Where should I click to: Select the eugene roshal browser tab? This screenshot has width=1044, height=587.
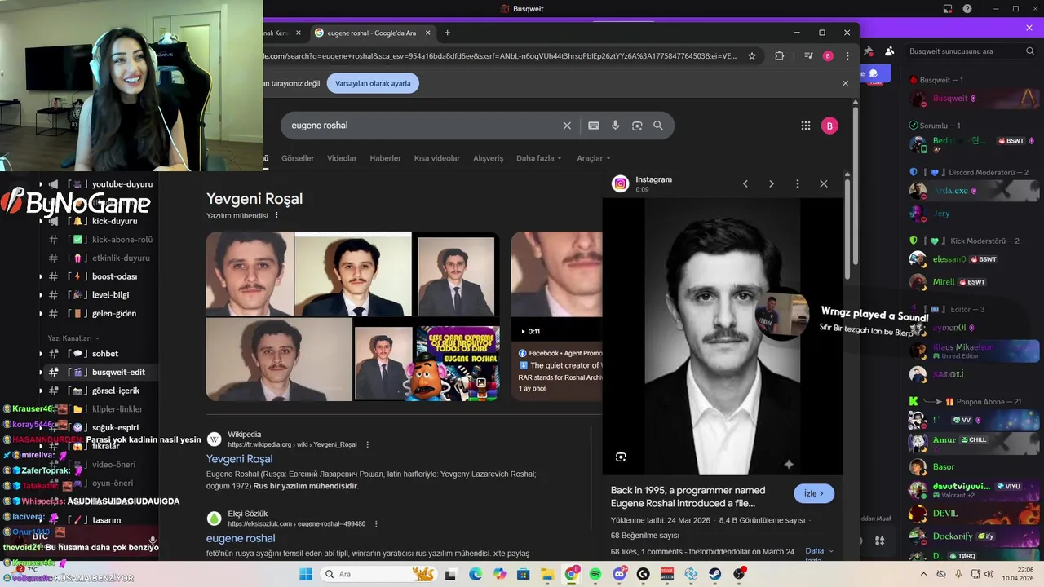pyautogui.click(x=372, y=33)
